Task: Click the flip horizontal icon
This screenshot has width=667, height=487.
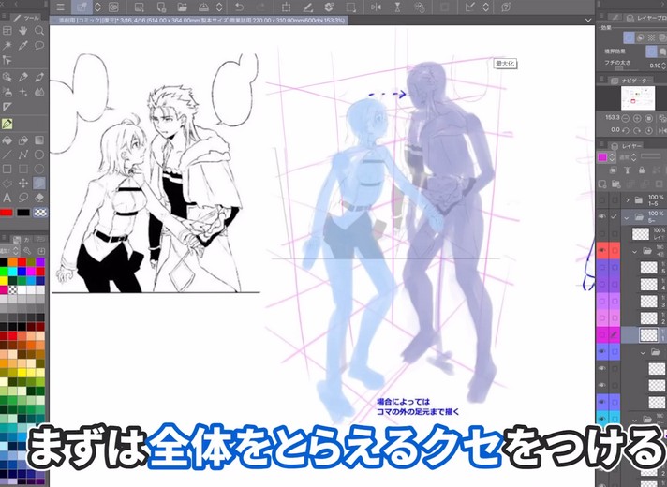Action: tap(376, 7)
